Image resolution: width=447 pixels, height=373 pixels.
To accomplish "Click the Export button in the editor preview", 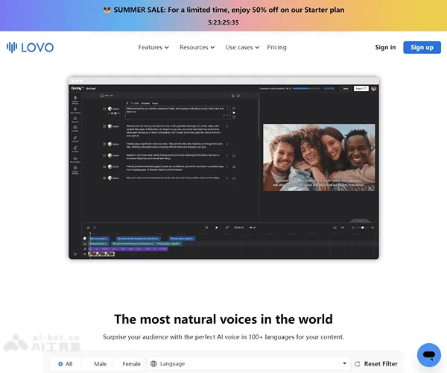I will (x=361, y=88).
